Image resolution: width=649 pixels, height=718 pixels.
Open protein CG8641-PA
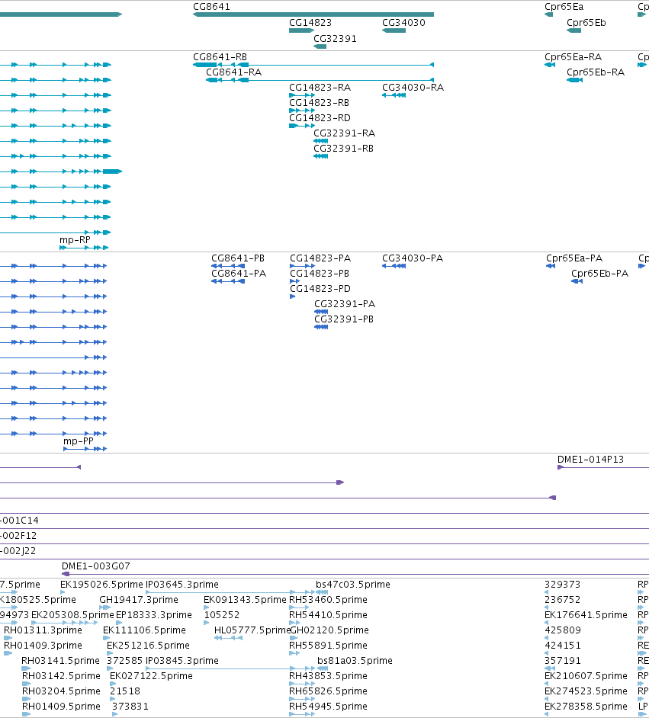(227, 281)
